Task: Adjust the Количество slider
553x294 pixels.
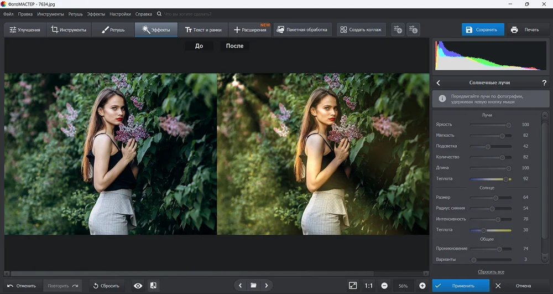Action: tap(490, 157)
